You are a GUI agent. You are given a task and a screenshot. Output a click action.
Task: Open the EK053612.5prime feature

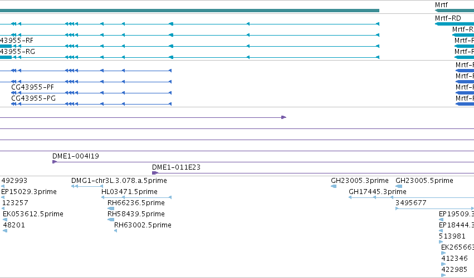(33, 214)
